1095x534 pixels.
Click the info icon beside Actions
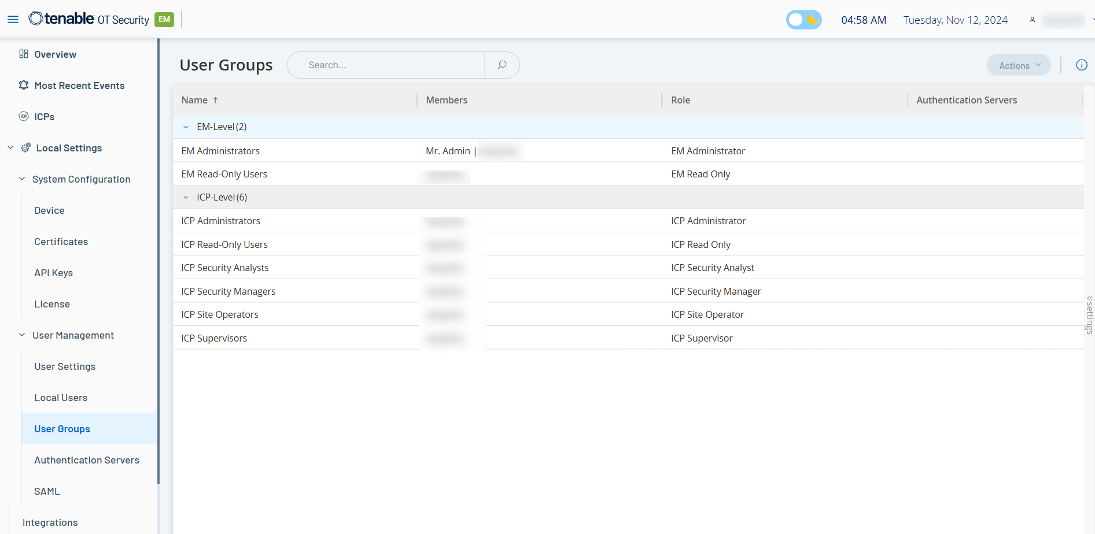click(x=1081, y=65)
